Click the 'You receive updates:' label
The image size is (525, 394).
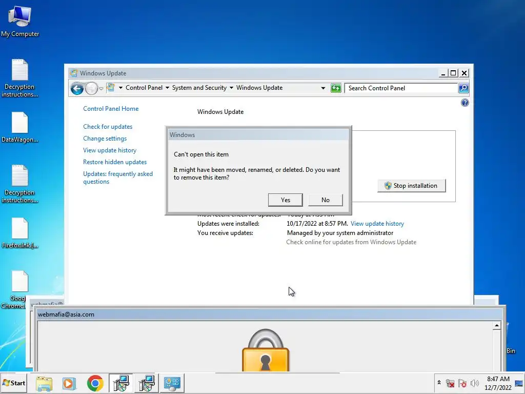point(225,233)
